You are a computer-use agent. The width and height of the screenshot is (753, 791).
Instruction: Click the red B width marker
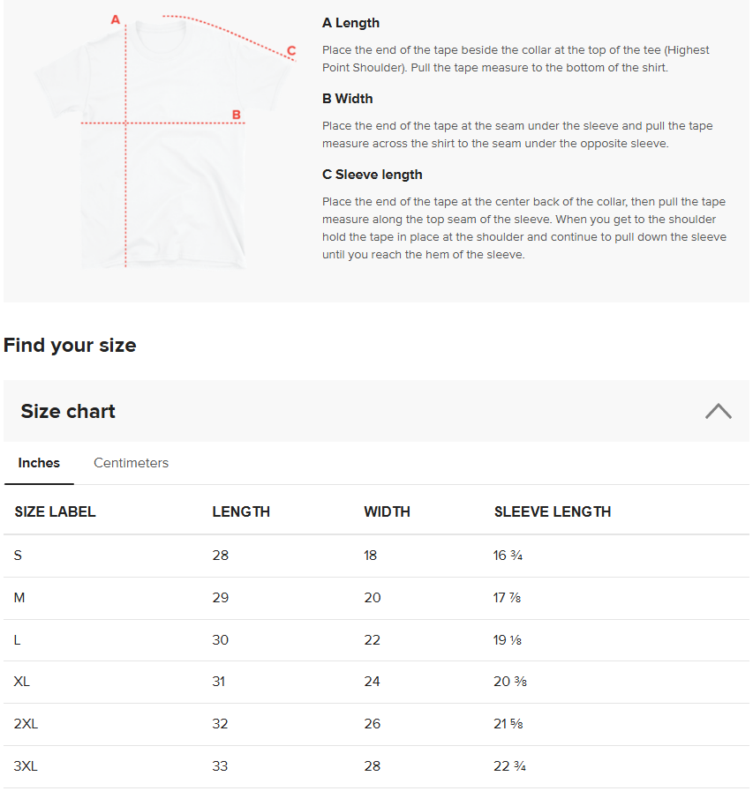(x=236, y=115)
